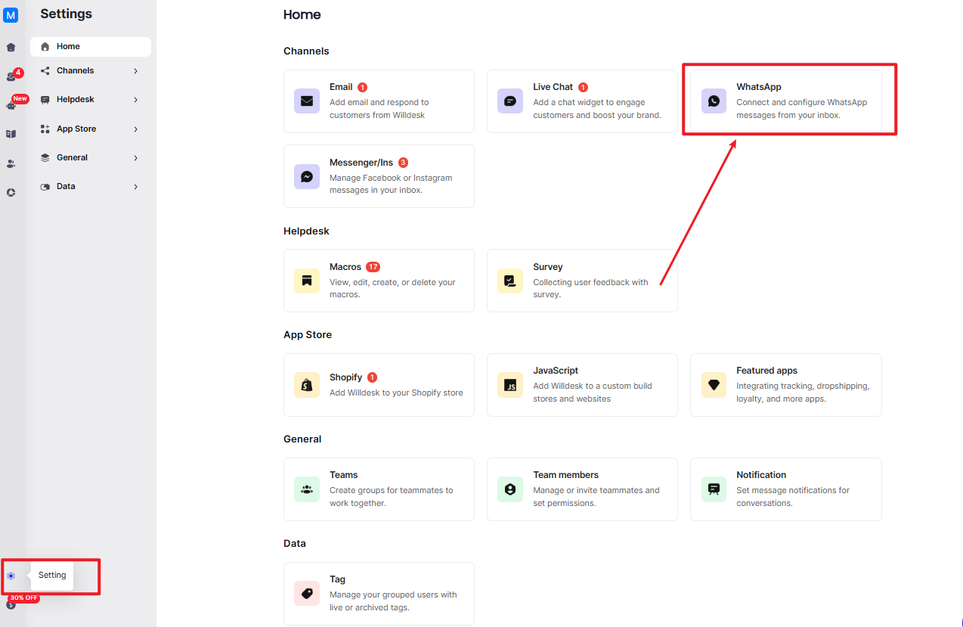Click the 30% OFF promo badge
Image resolution: width=963 pixels, height=627 pixels.
[x=24, y=598]
